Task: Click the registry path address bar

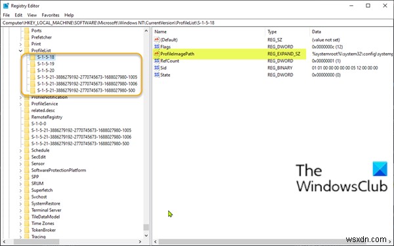Action: pos(197,23)
